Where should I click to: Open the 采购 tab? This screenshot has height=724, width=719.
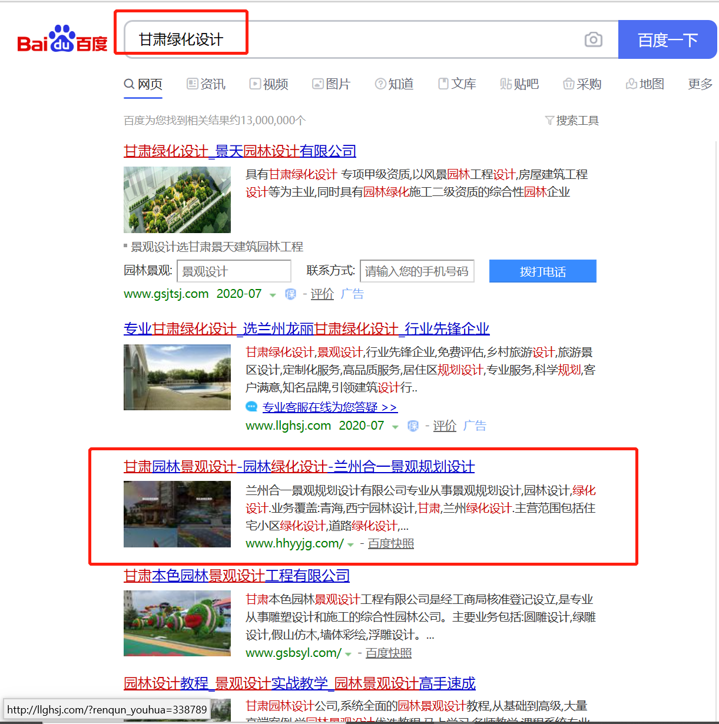click(x=582, y=84)
